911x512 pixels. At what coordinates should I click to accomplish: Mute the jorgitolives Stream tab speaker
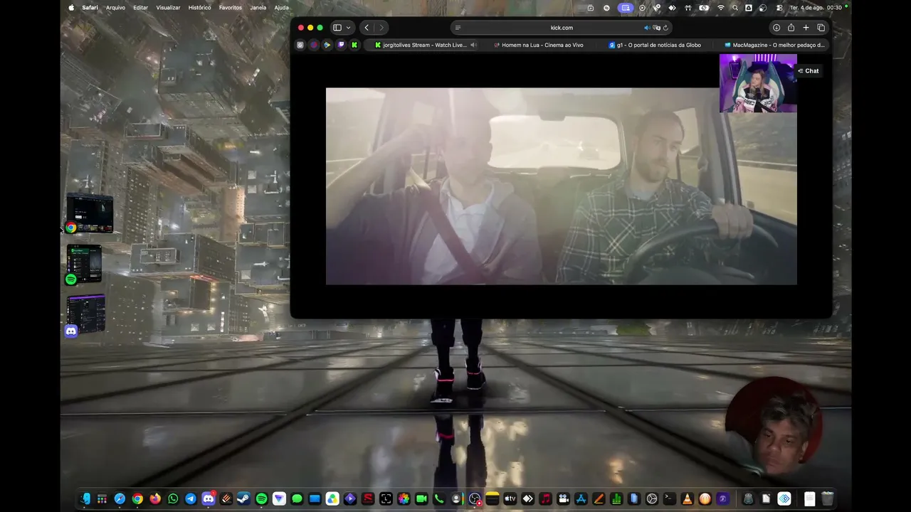tap(473, 45)
